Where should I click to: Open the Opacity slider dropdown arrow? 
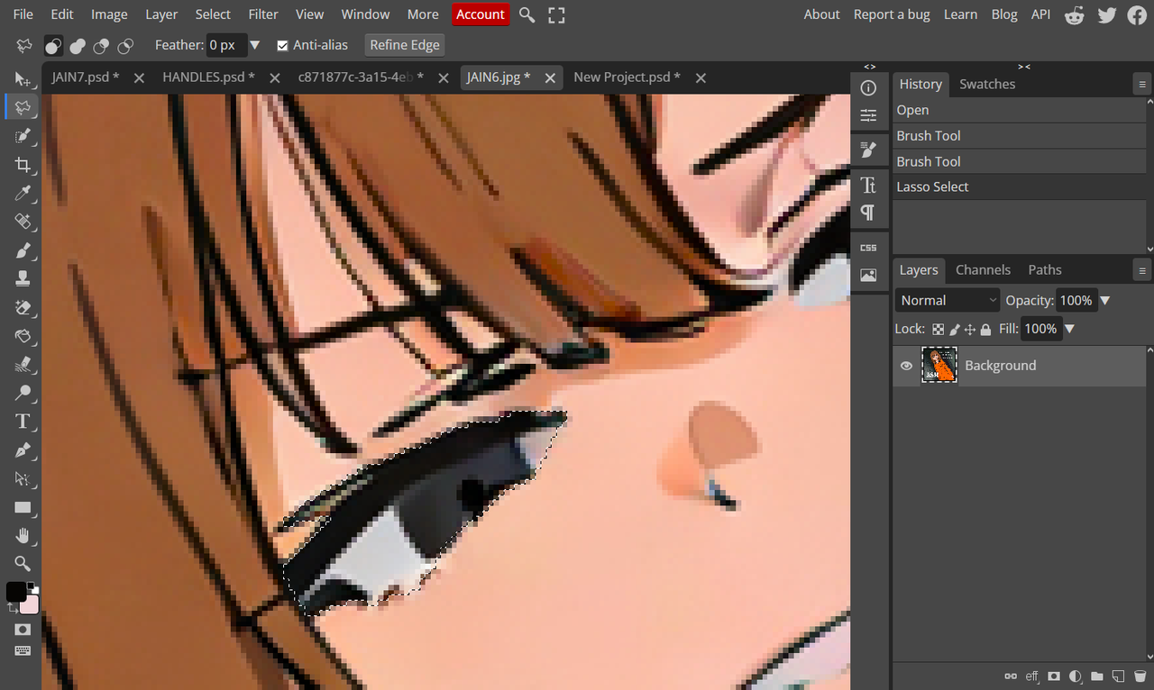(1105, 300)
